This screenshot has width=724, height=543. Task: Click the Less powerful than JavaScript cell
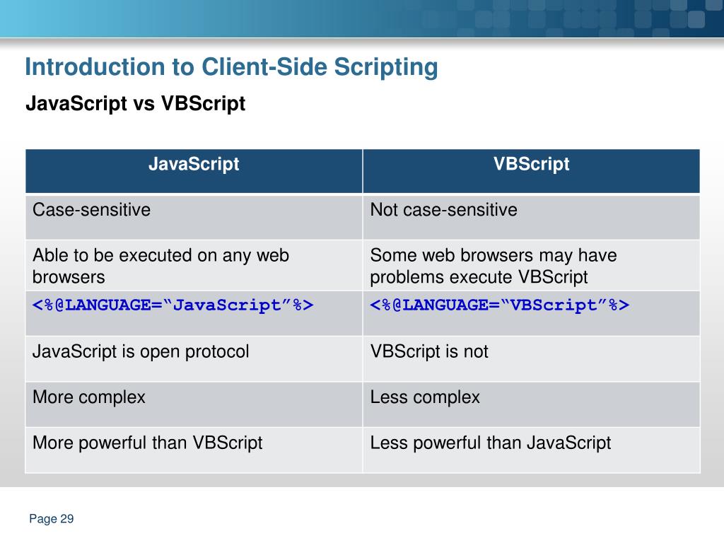click(x=532, y=450)
